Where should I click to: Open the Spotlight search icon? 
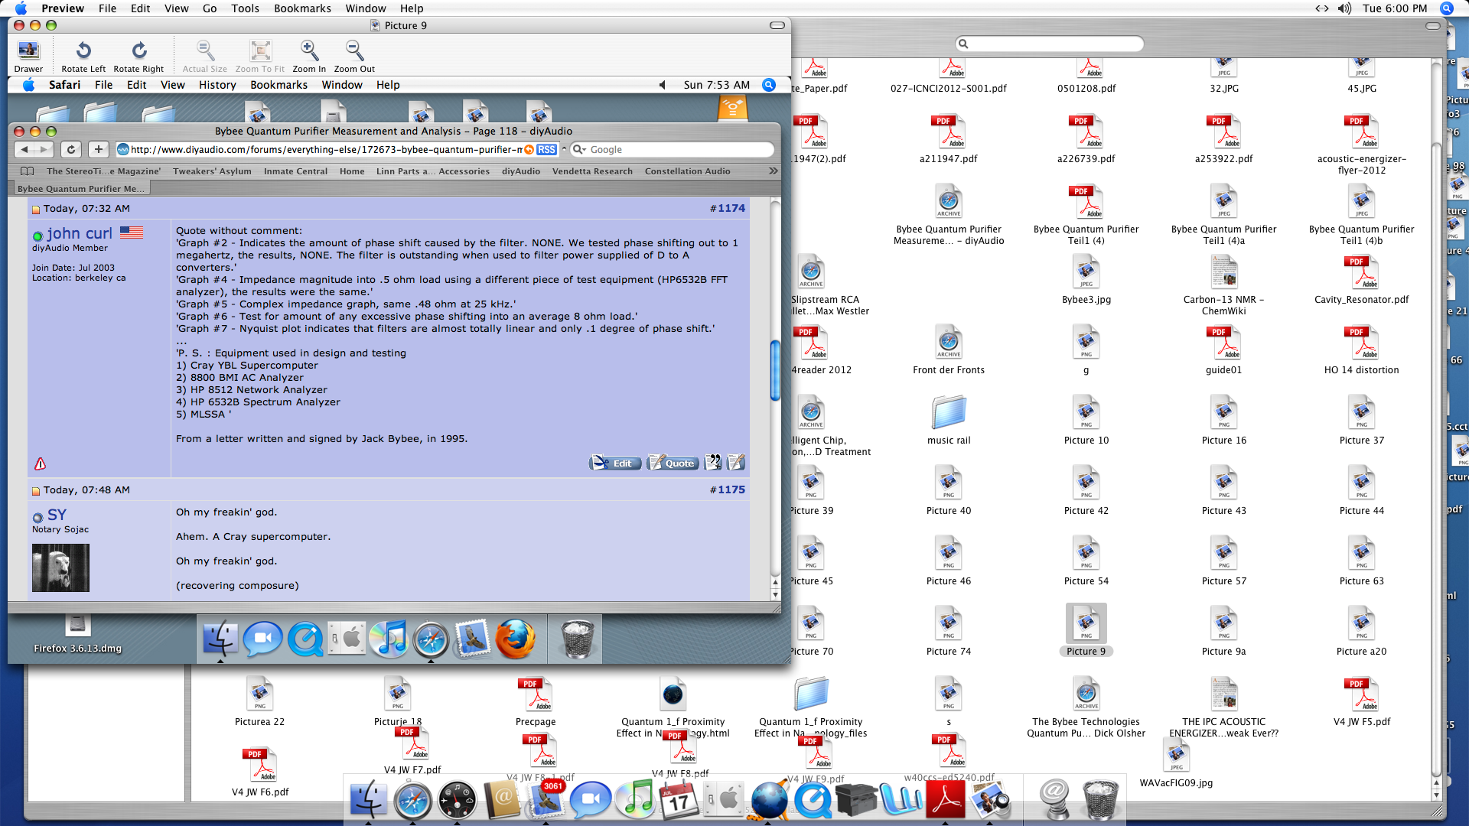[x=1446, y=8]
